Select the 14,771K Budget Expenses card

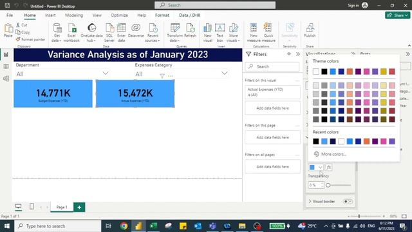53,93
